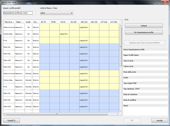The width and height of the screenshot is (170, 126).
Task: Click the horizontal scrollbar thumb
Action: point(57,114)
